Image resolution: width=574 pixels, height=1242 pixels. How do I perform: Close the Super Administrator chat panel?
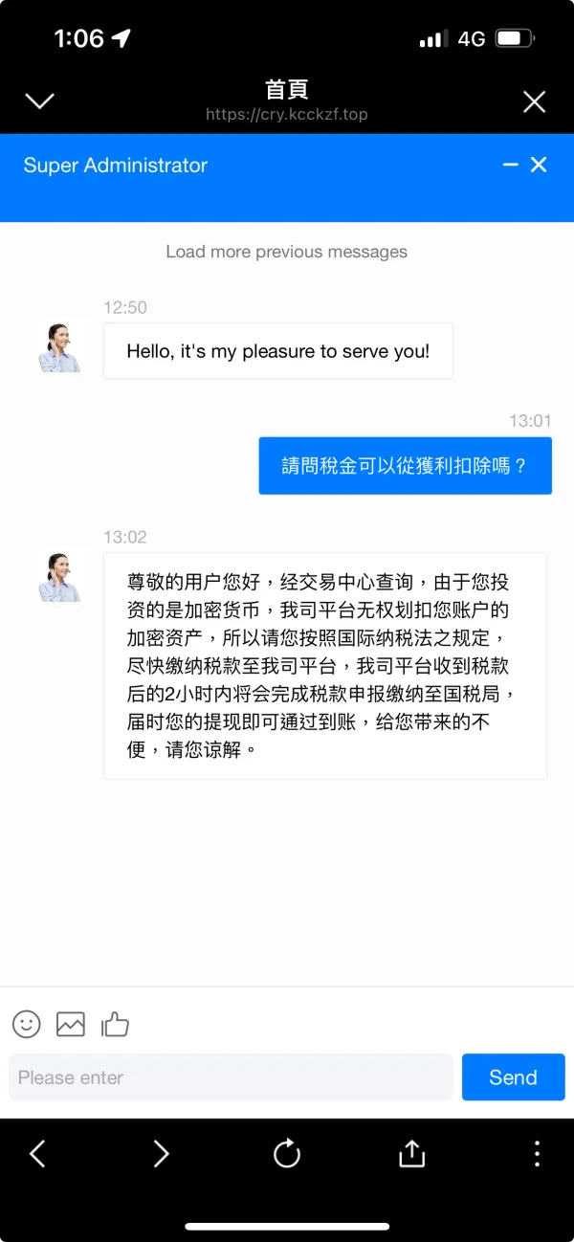click(x=539, y=165)
